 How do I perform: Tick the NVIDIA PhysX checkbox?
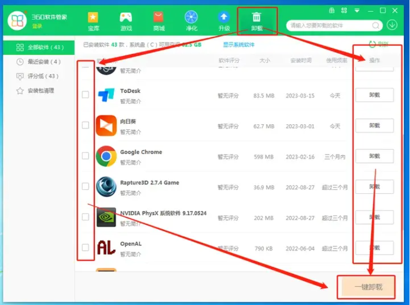85,217
